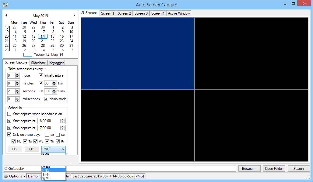The width and height of the screenshot is (313, 182).
Task: Adjust Start capture time spinner
Action: point(63,121)
